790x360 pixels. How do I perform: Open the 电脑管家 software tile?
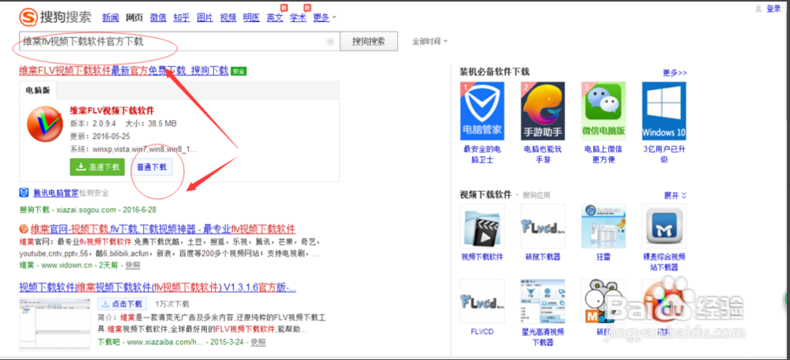[x=482, y=111]
